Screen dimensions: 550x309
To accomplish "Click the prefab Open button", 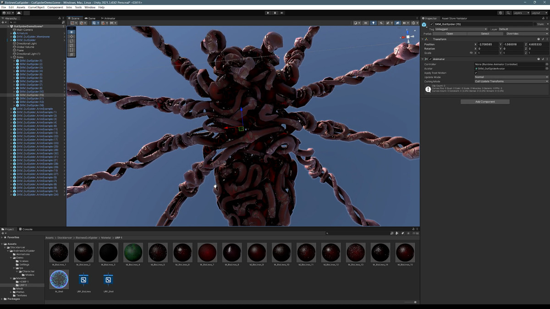I will click(x=450, y=33).
